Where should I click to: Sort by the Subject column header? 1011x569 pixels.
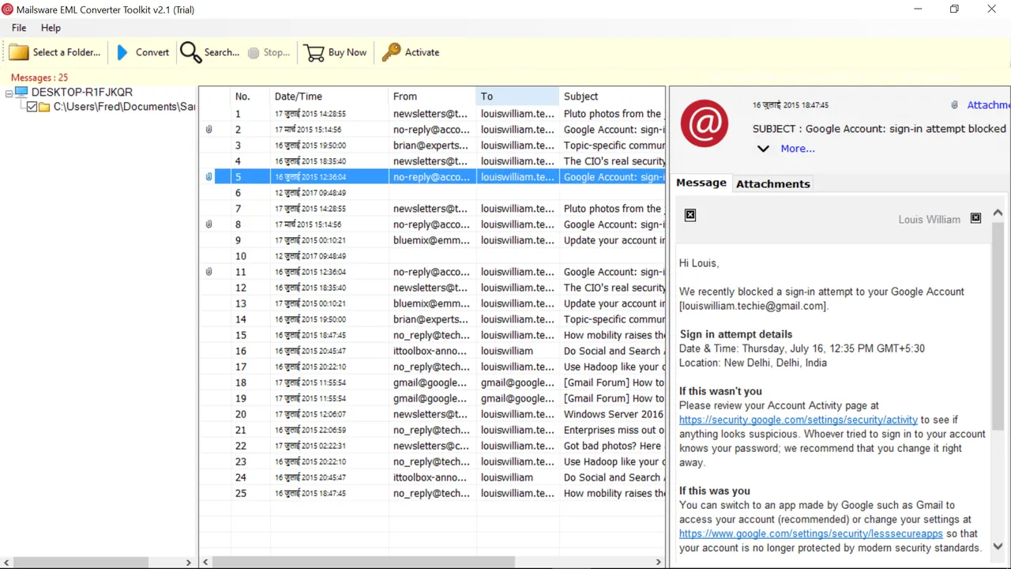pyautogui.click(x=612, y=96)
